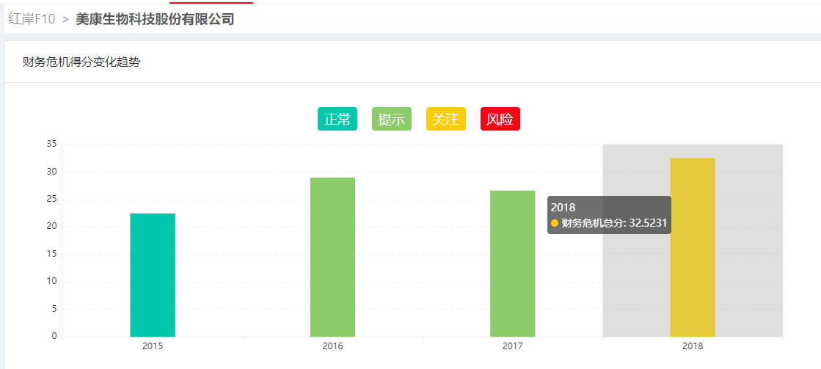Click the 5 y-axis label
Viewport: 821px width, 369px height.
(x=54, y=309)
